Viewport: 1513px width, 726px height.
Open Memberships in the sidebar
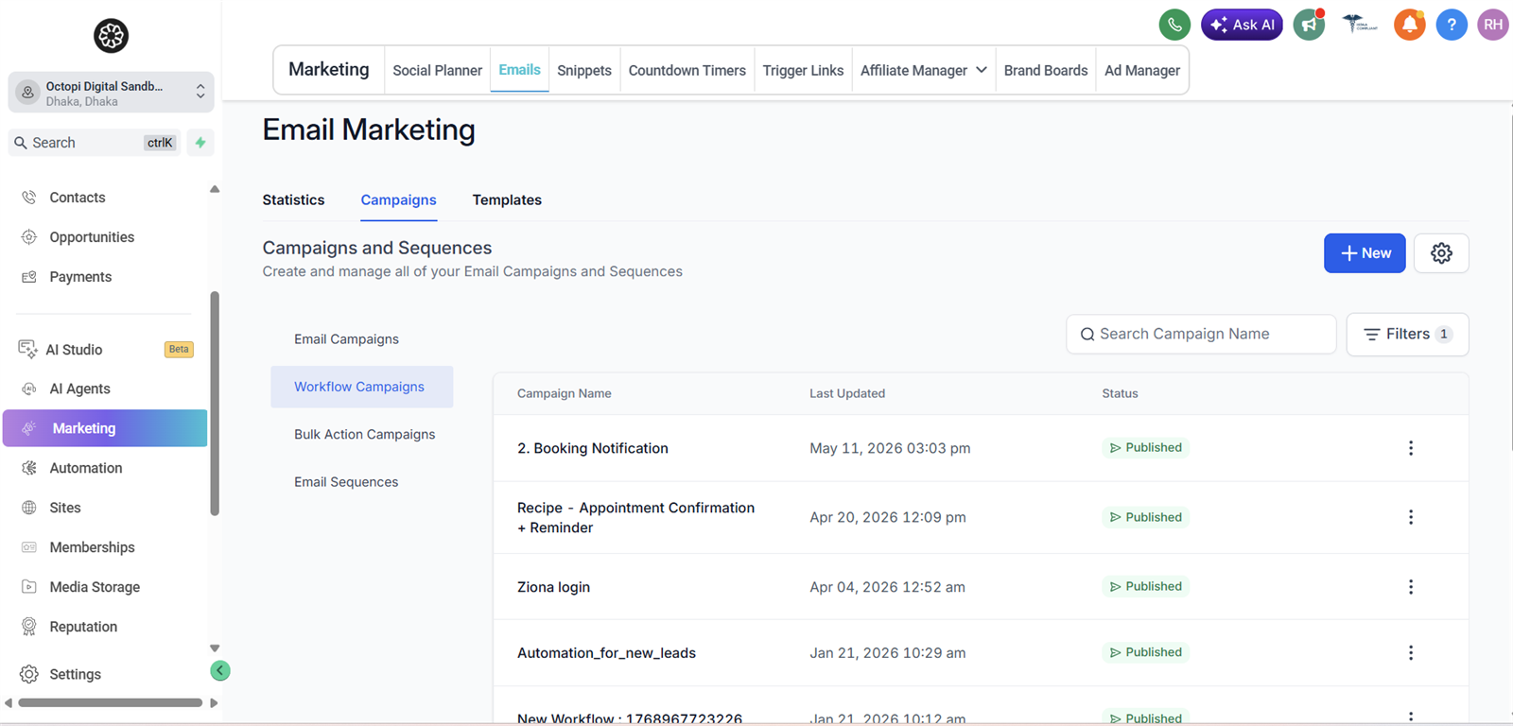[92, 547]
